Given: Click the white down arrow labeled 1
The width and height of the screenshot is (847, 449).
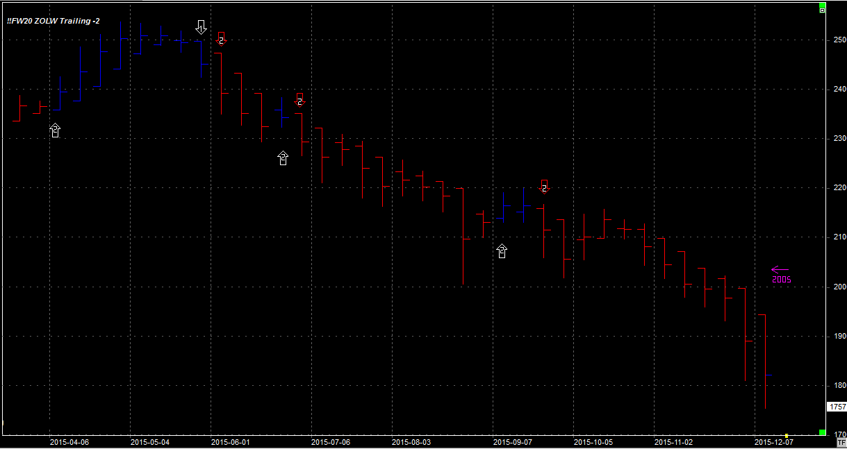Looking at the screenshot, I should point(201,27).
